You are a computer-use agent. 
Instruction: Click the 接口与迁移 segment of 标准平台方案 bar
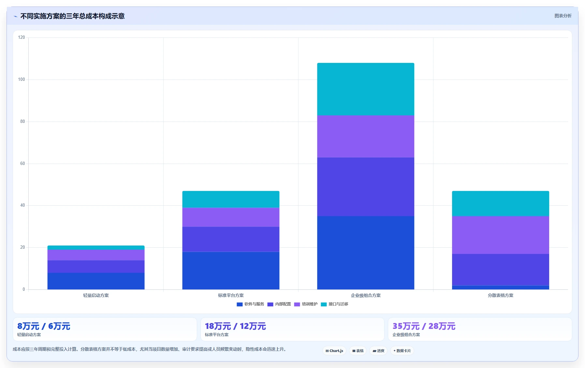pyautogui.click(x=231, y=199)
